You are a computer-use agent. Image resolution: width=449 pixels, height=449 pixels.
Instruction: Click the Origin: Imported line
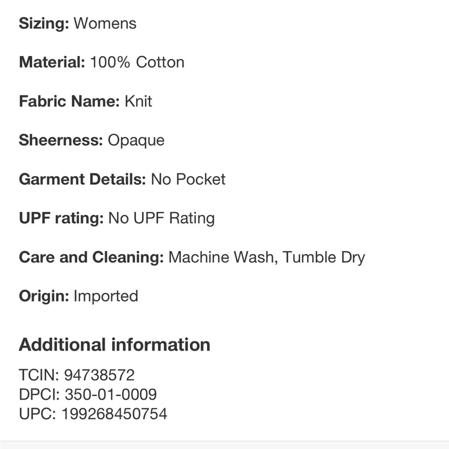[79, 296]
